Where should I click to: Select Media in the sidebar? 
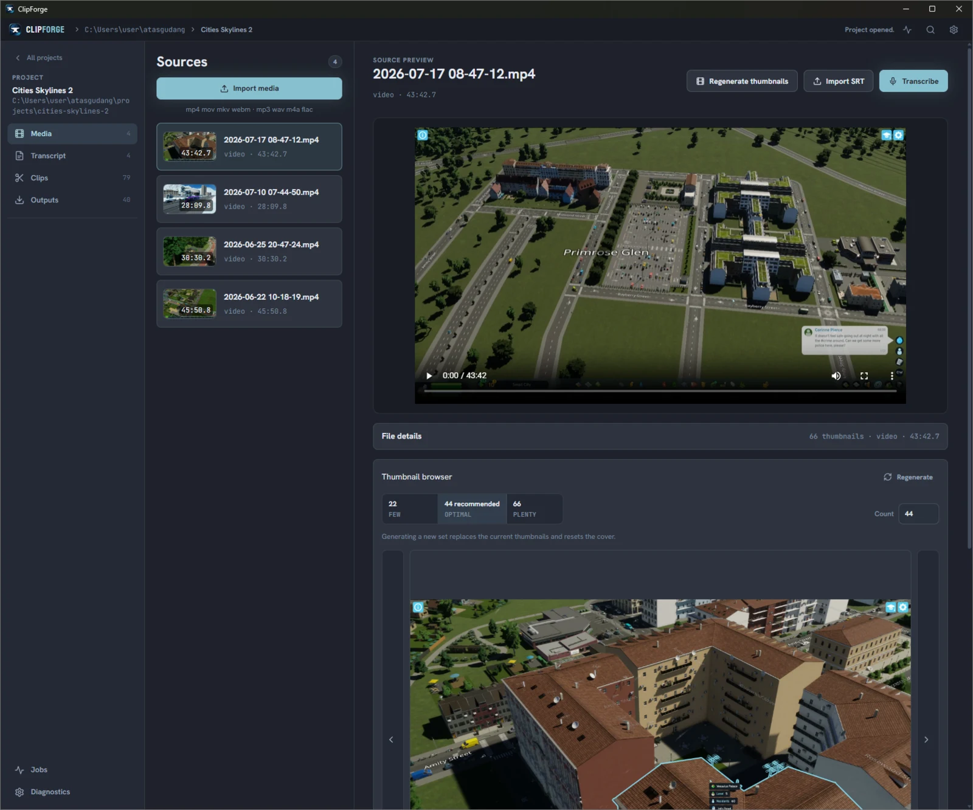pyautogui.click(x=72, y=134)
